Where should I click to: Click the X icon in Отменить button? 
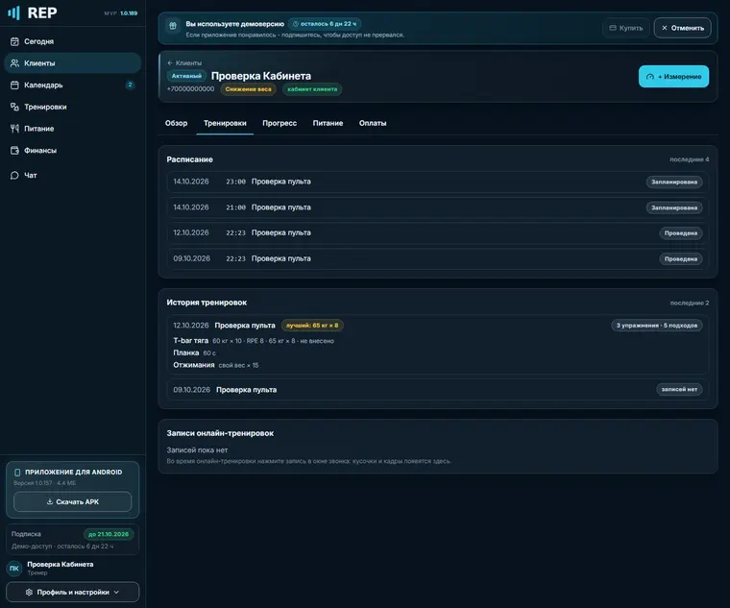coord(665,28)
